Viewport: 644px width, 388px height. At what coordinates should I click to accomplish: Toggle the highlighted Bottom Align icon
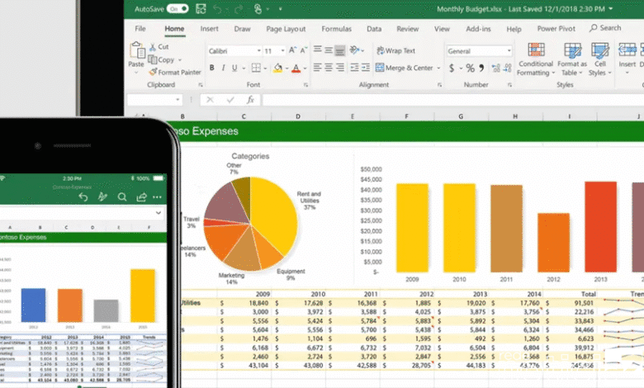click(339, 50)
